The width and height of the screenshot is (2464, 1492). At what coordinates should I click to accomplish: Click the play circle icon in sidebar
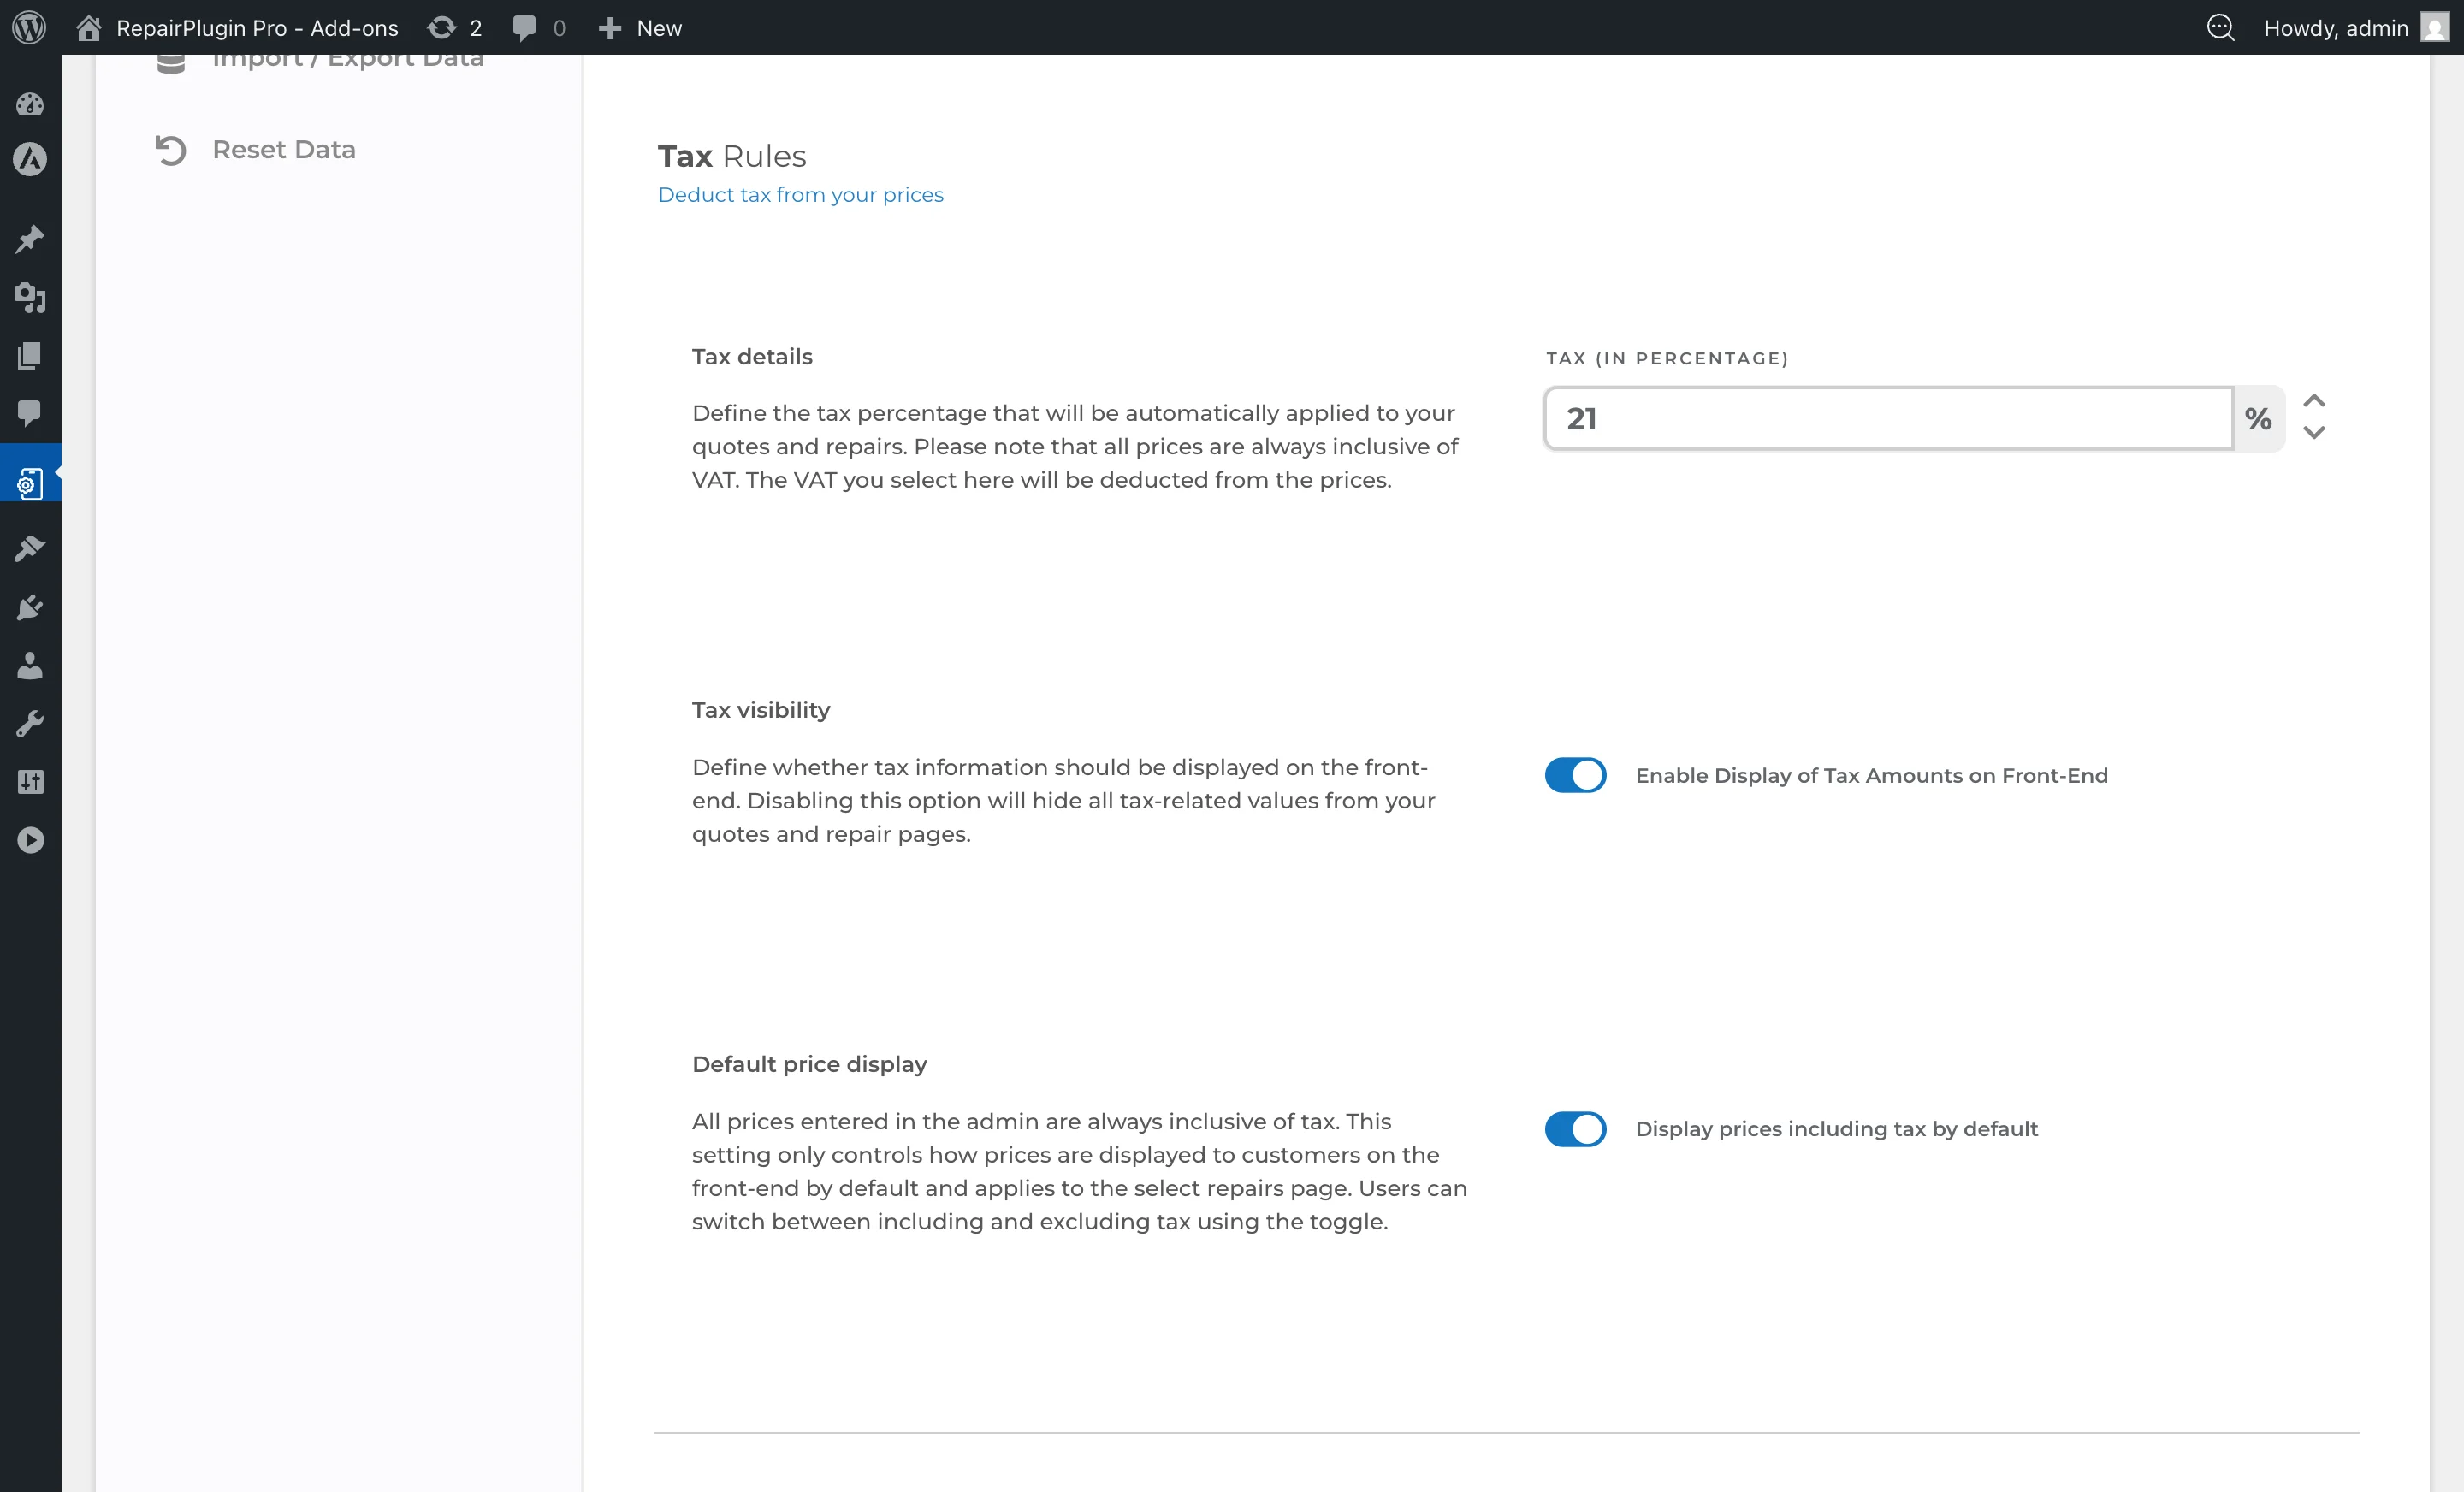pyautogui.click(x=30, y=840)
